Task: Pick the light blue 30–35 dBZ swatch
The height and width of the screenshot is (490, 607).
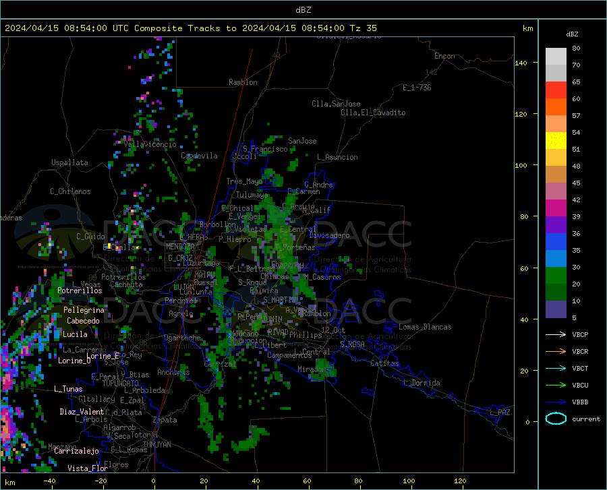Action: point(556,259)
